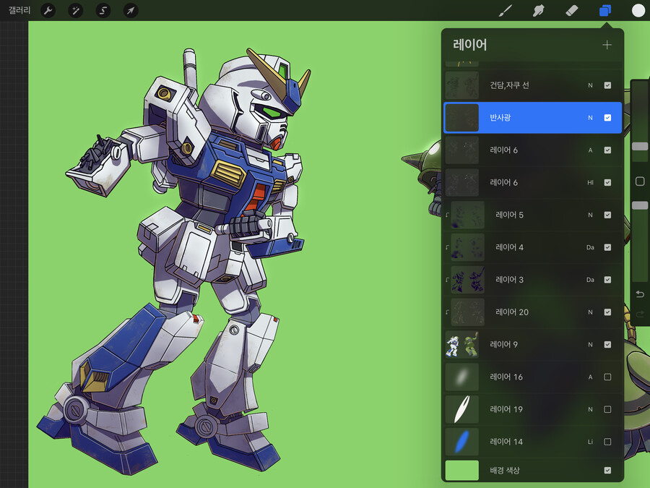This screenshot has height=488, width=650.
Task: Open blend mode N of 레이어 5
Action: pyautogui.click(x=590, y=215)
